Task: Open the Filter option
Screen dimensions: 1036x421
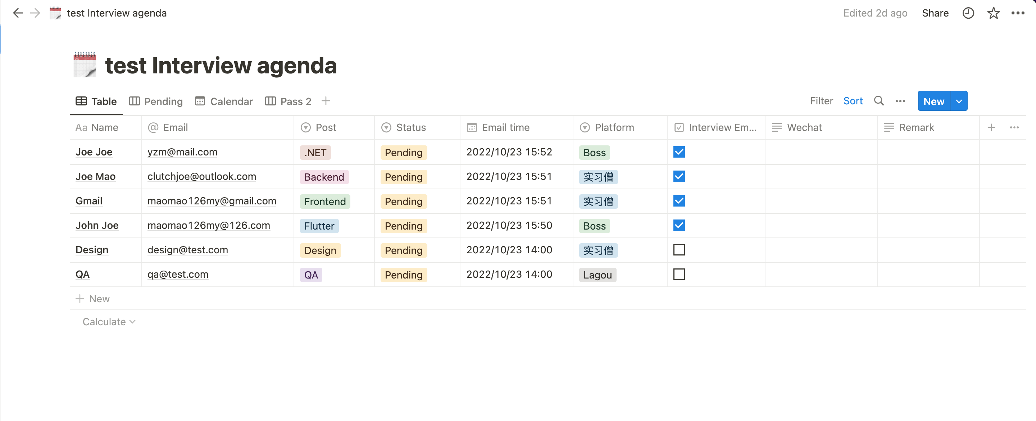Action: pyautogui.click(x=821, y=101)
